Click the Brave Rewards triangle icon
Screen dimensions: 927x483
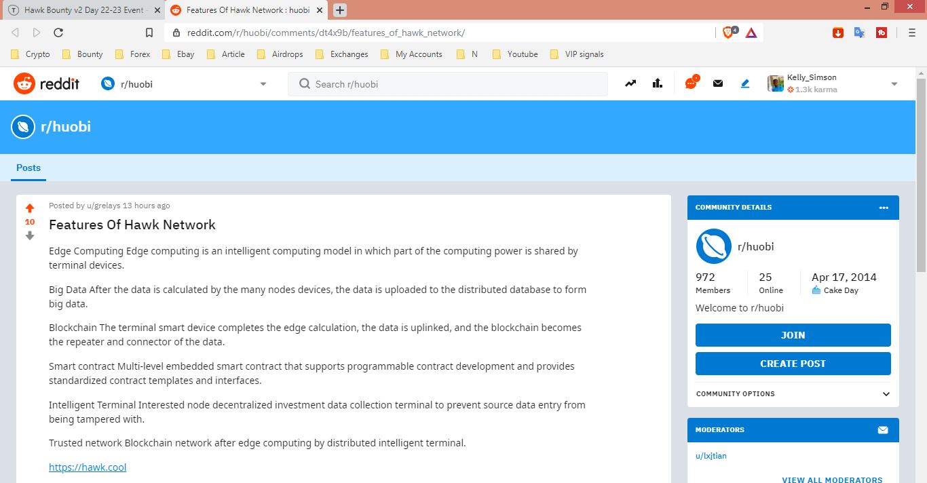751,32
